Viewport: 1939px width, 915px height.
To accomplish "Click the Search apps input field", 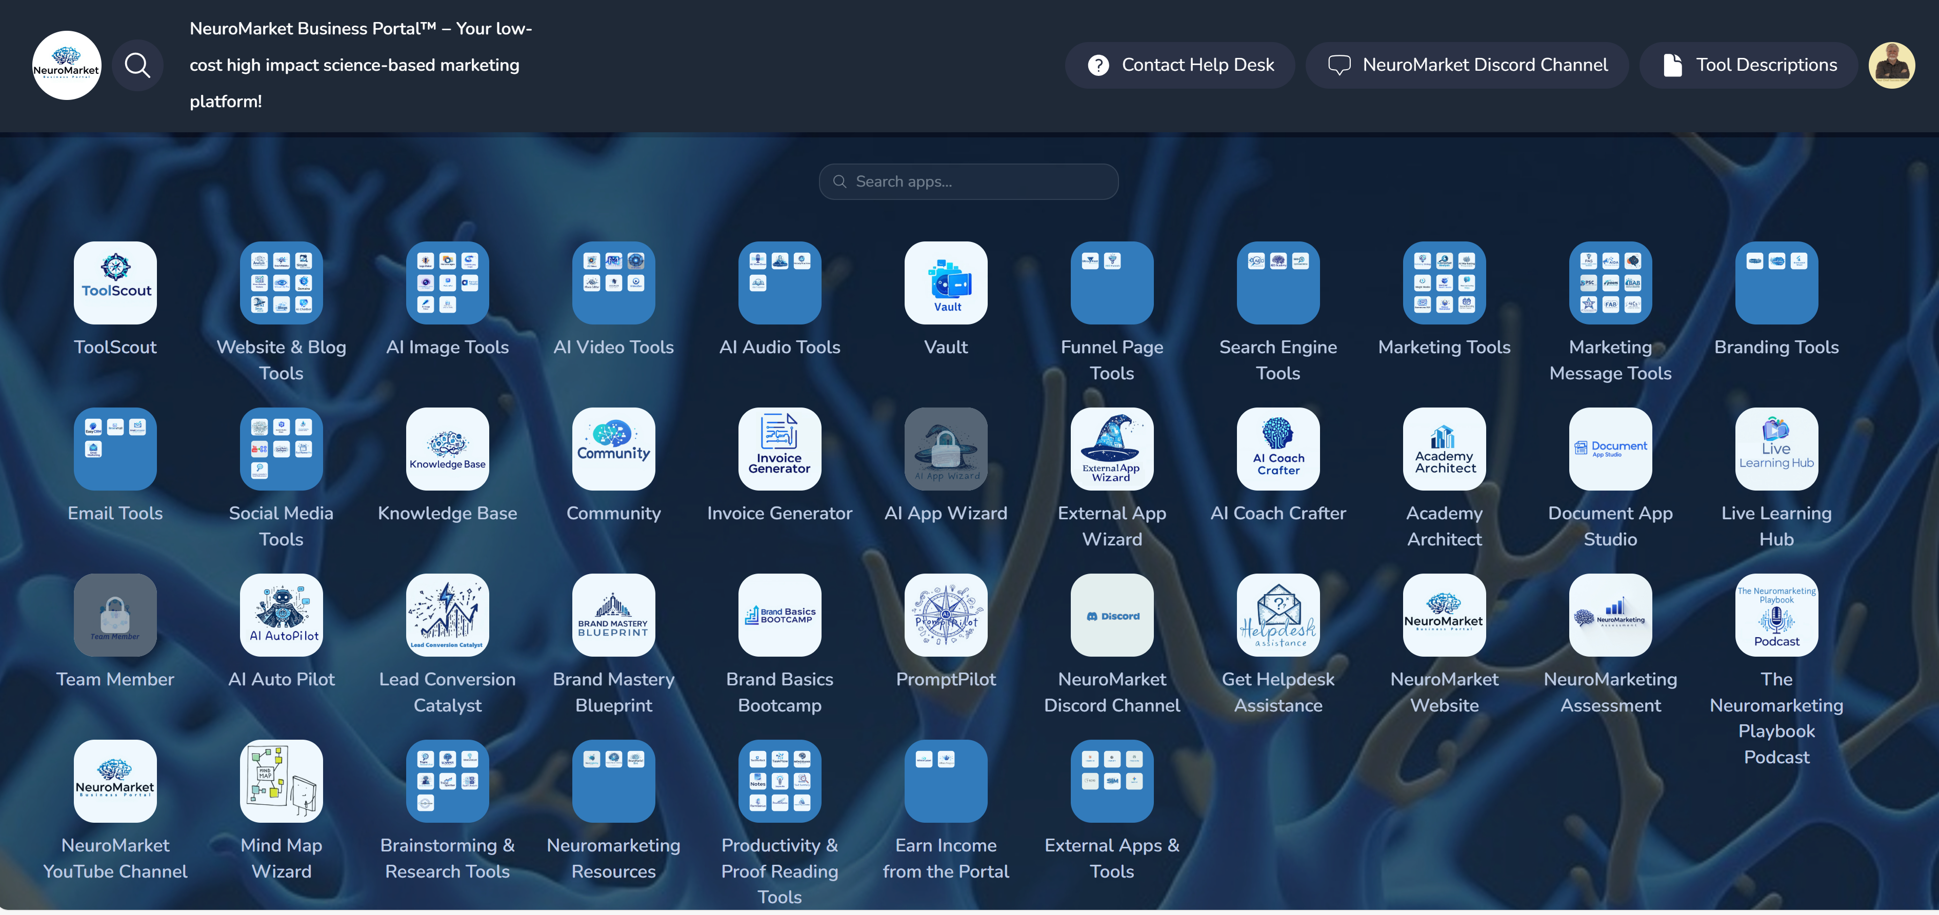I will point(968,181).
